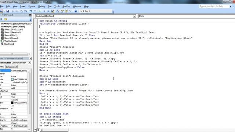Select VBAProject (Test.xlsm) node
The width and height of the screenshot is (235, 132).
13,26
